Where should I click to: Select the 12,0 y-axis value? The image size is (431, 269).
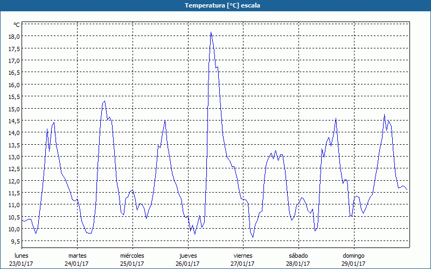pos(13,181)
